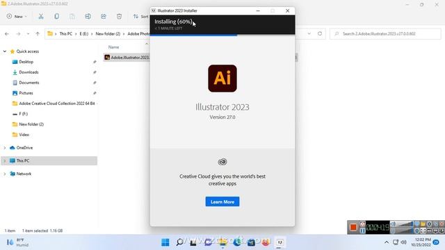Image resolution: width=445 pixels, height=250 pixels.
Task: Collapse the Quick access section
Action: pyautogui.click(x=5, y=51)
